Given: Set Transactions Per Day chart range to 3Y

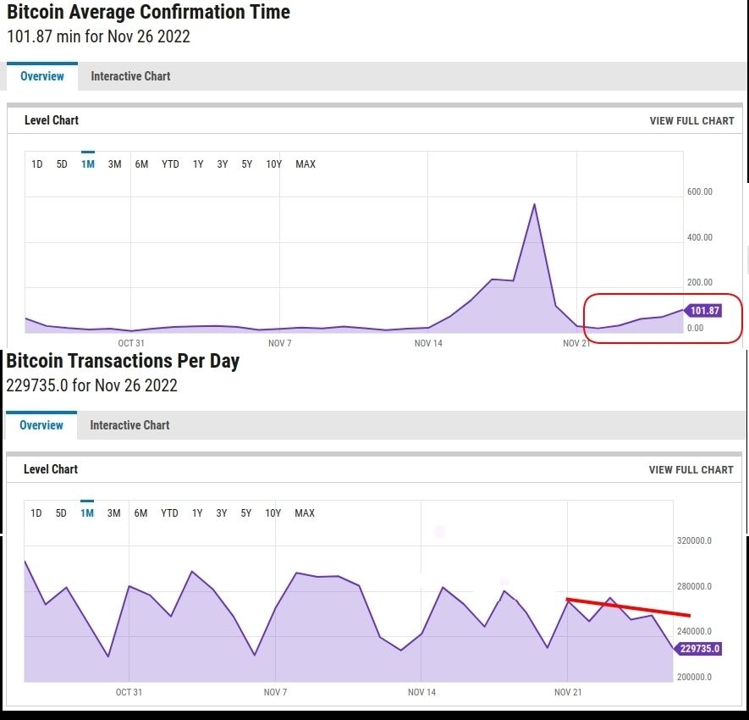Looking at the screenshot, I should click(221, 513).
